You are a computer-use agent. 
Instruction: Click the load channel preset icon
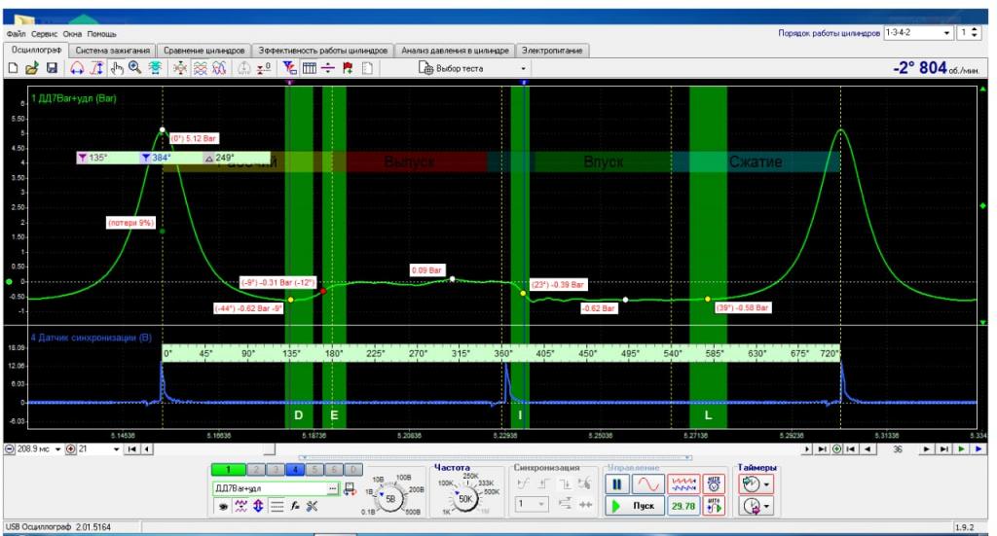(x=350, y=489)
